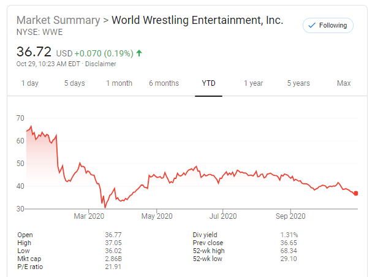Click the red current-price dot on chart
Viewport: 375px width, 277px height.
click(x=356, y=194)
